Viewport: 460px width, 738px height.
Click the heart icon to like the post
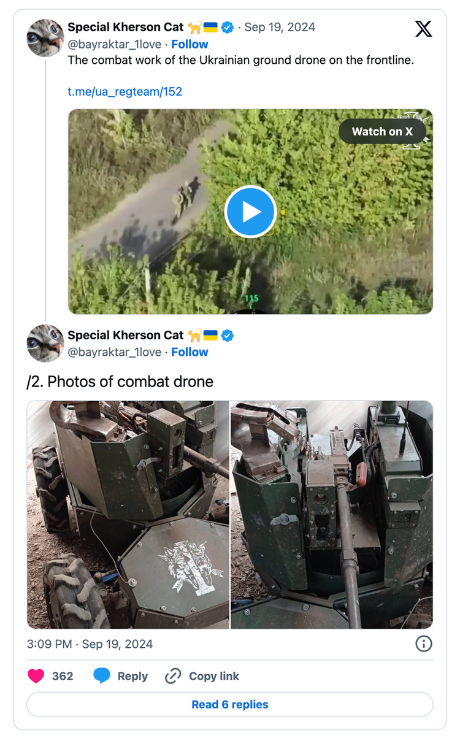click(x=35, y=676)
